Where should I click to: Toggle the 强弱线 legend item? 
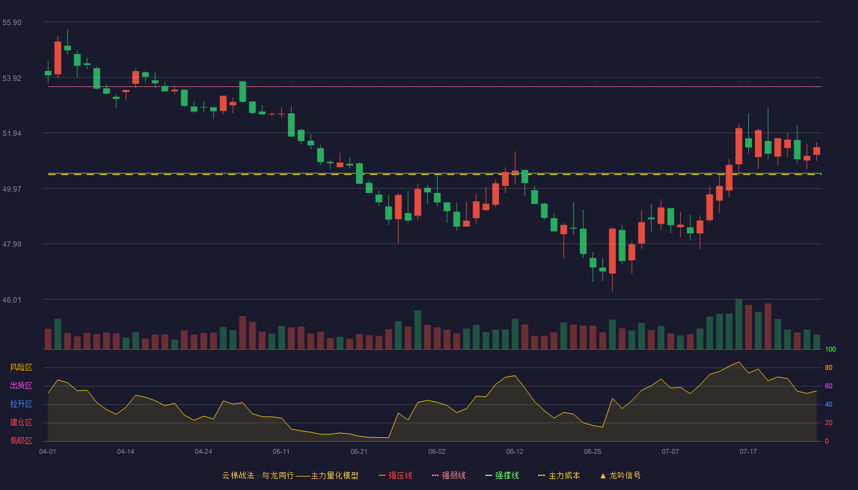point(449,475)
